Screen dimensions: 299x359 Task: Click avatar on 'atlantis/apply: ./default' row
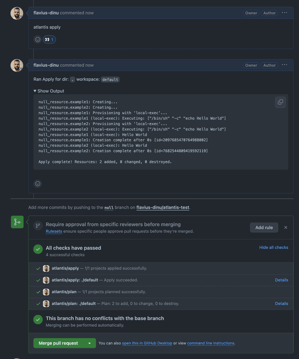point(46,280)
